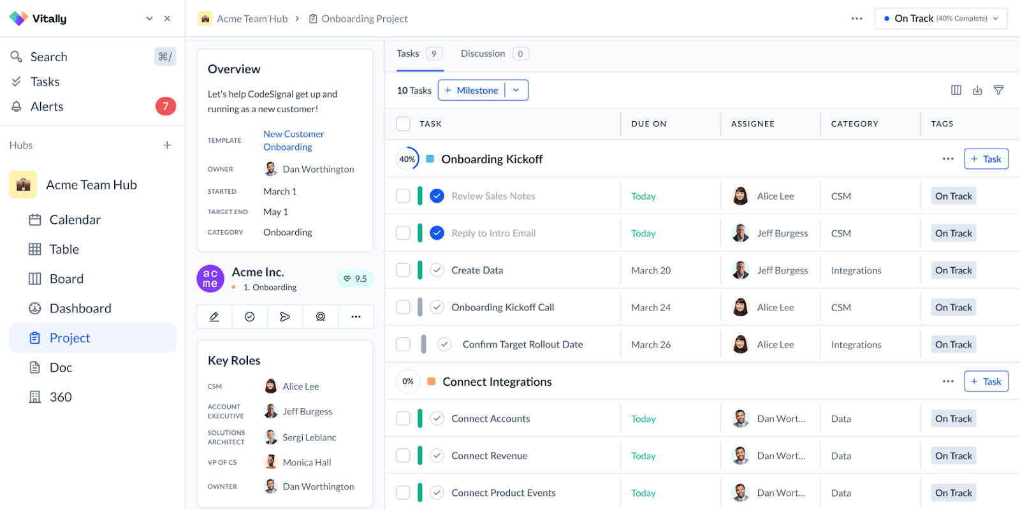The image size is (1020, 510).
Task: Click the send arrow icon under Acme Inc.
Action: pos(285,317)
